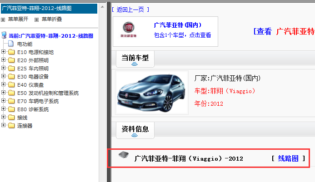Viewport: 315px width, 182px height.
Task: Open the 线路图 wiring diagram link
Action: pyautogui.click(x=288, y=158)
